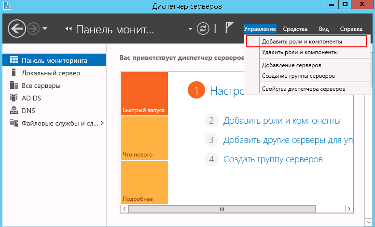Click the Все серверы icon
The image size is (375, 227).
pyautogui.click(x=14, y=85)
